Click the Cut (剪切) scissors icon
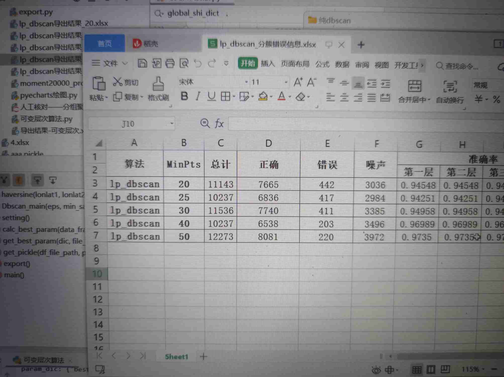The image size is (504, 377). (117, 82)
